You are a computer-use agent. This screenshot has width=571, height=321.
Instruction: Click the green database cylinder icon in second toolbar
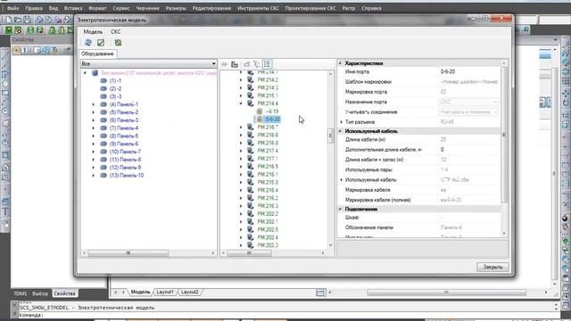(31, 30)
